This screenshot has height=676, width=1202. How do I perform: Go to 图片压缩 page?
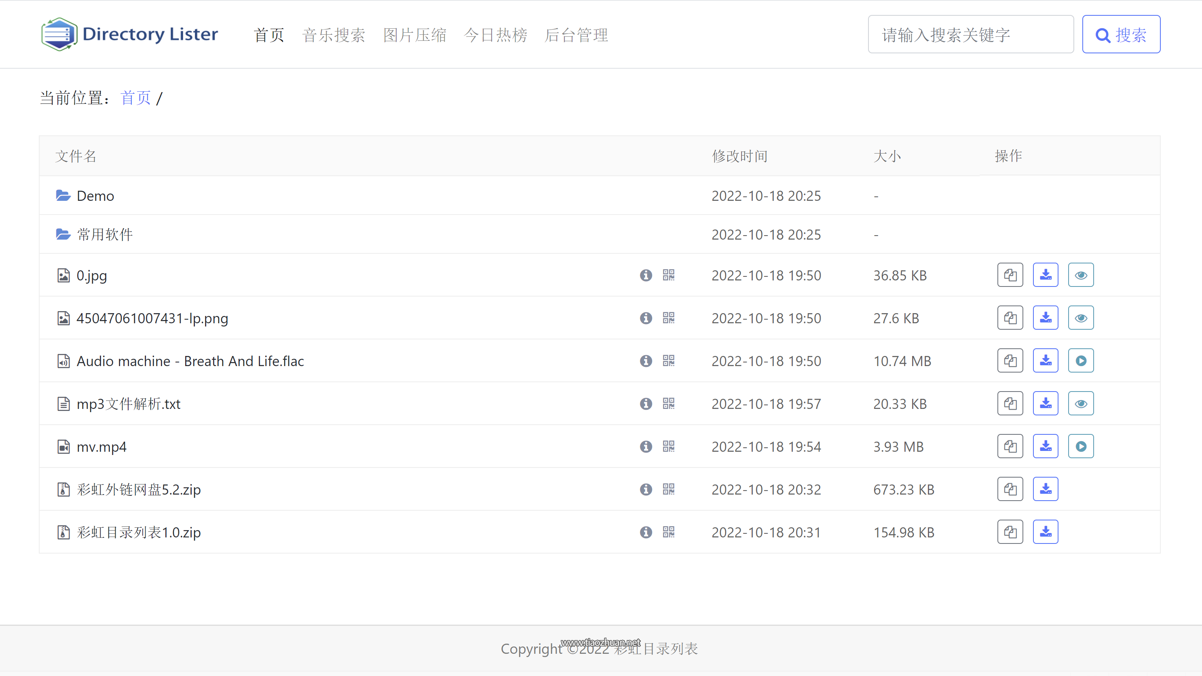(x=415, y=35)
